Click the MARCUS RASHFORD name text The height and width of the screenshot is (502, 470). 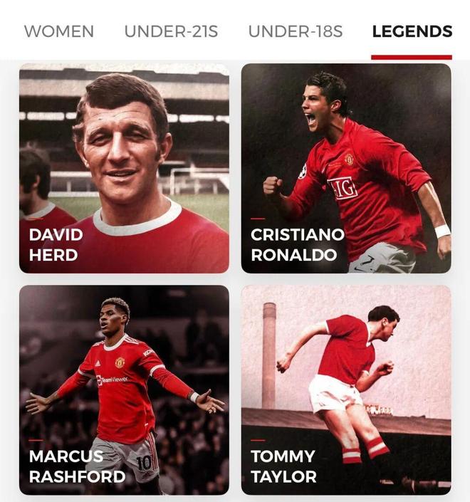tap(77, 466)
